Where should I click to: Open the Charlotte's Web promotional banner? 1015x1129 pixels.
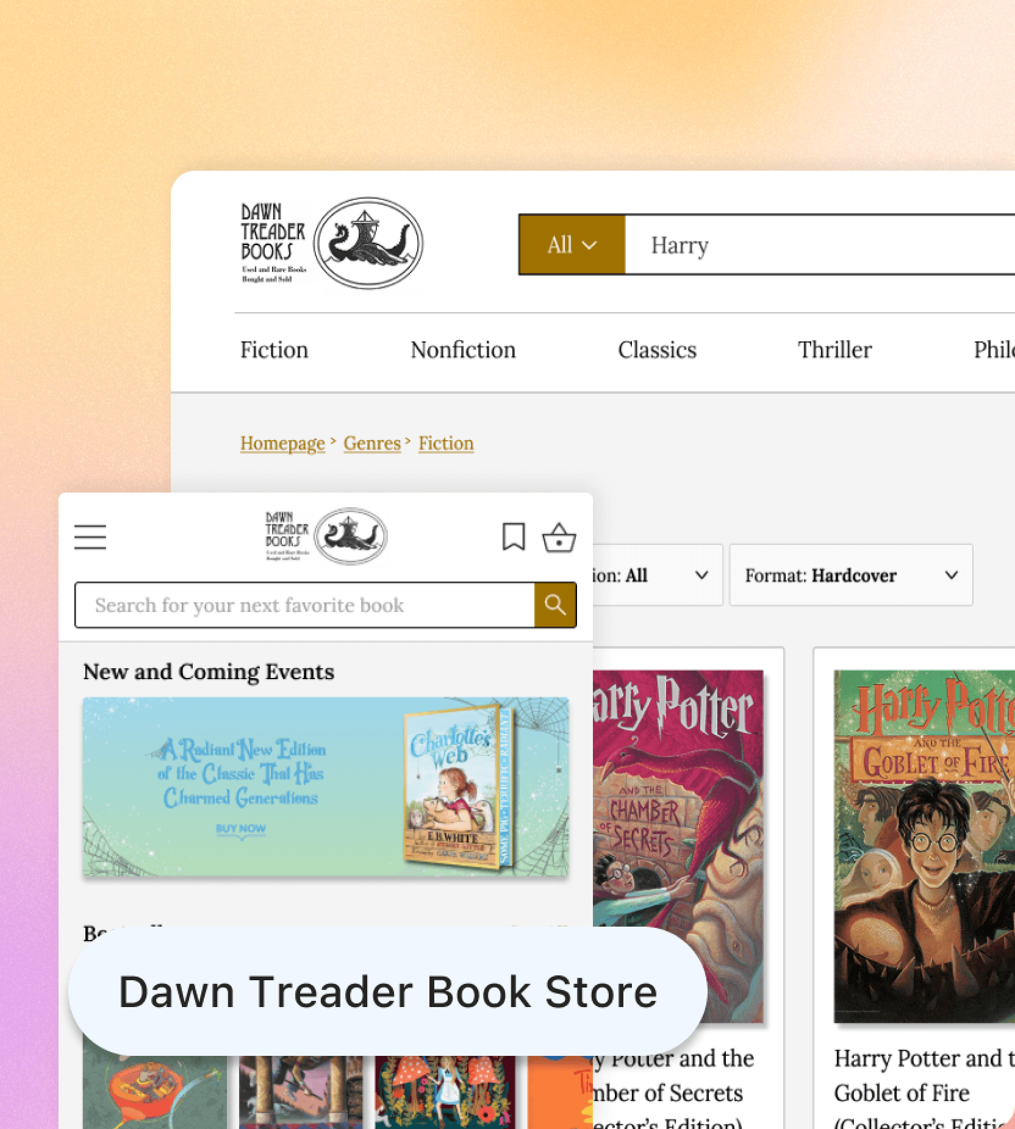pyautogui.click(x=326, y=787)
